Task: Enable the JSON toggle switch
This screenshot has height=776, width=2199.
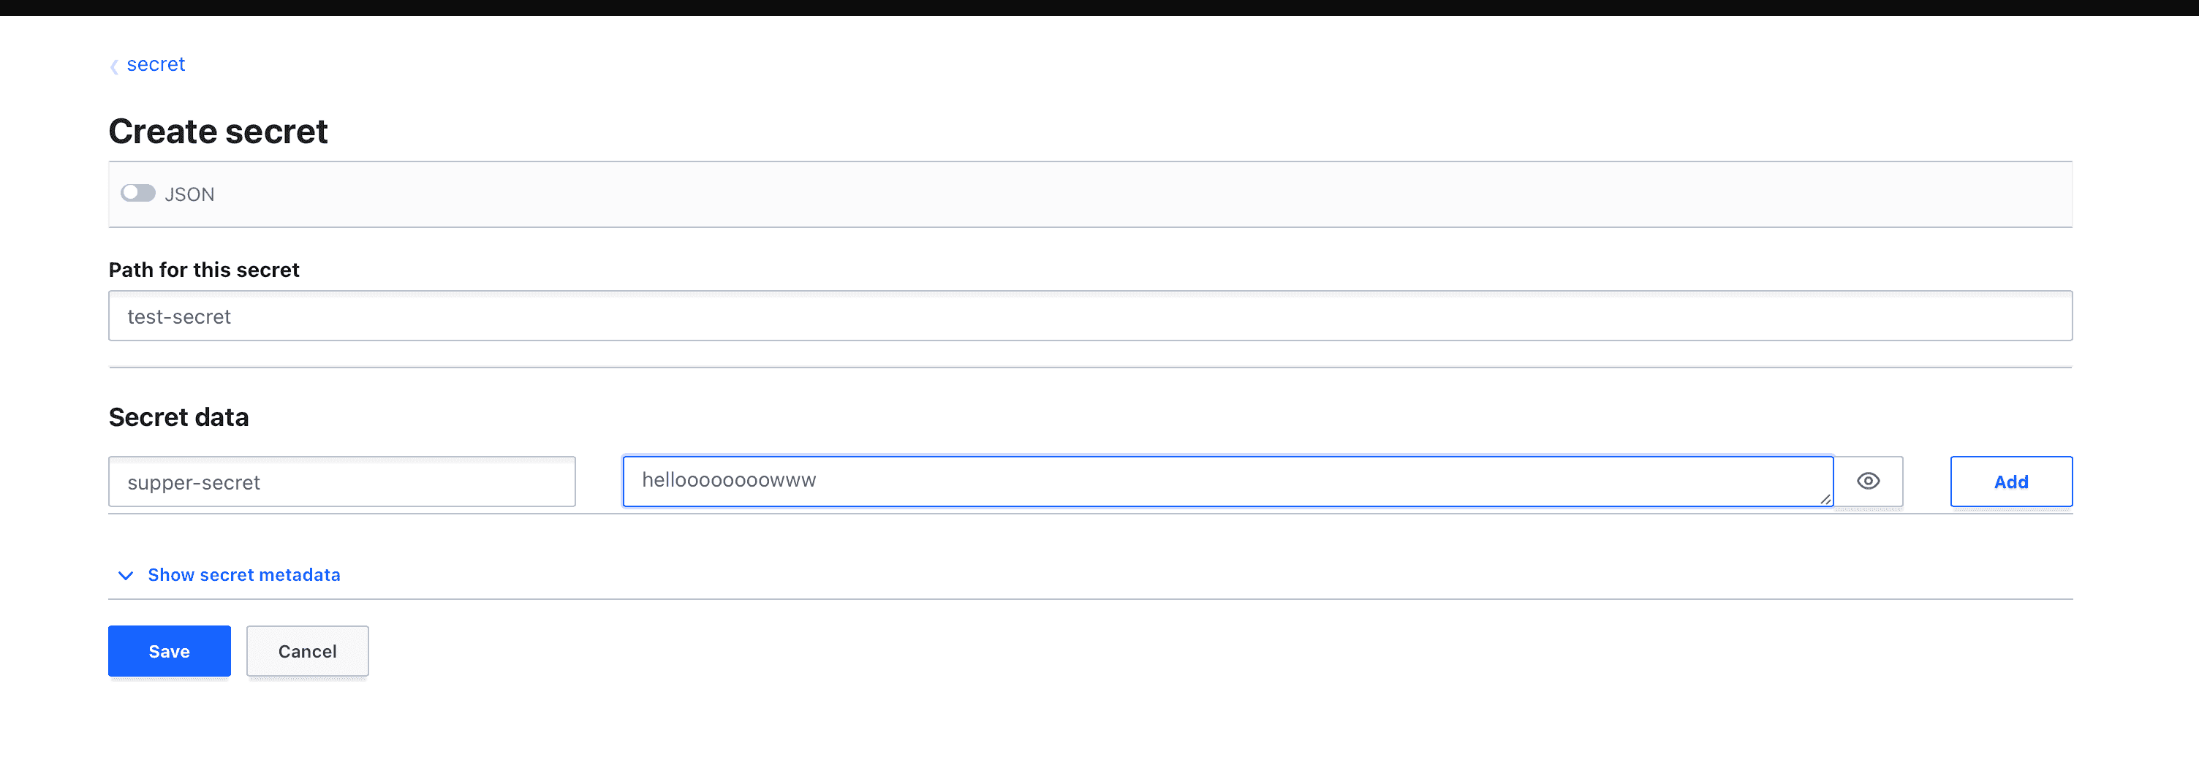Action: (x=137, y=193)
